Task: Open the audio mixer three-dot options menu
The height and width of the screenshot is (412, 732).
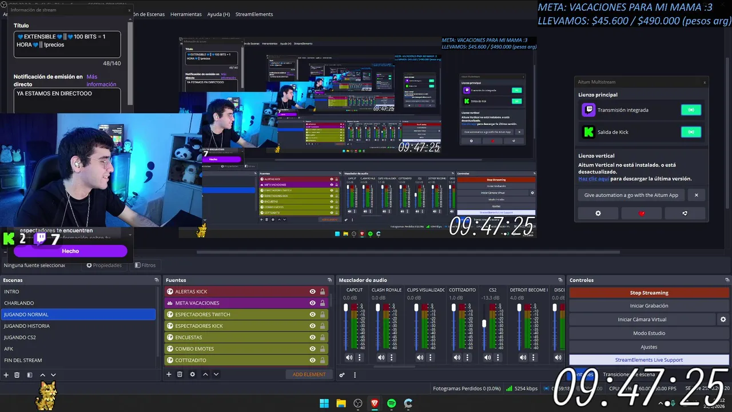Action: [x=355, y=375]
